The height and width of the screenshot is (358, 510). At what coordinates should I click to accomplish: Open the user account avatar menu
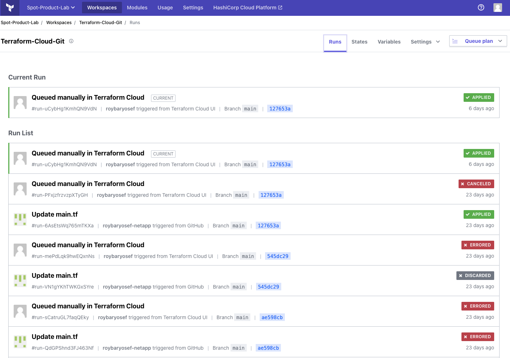pyautogui.click(x=498, y=8)
